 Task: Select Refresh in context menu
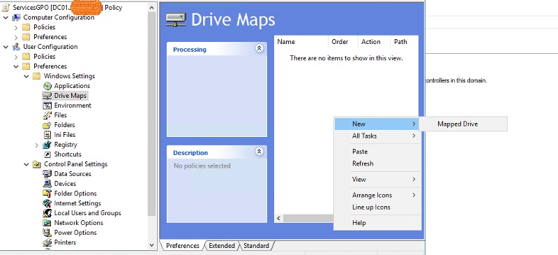[377, 163]
